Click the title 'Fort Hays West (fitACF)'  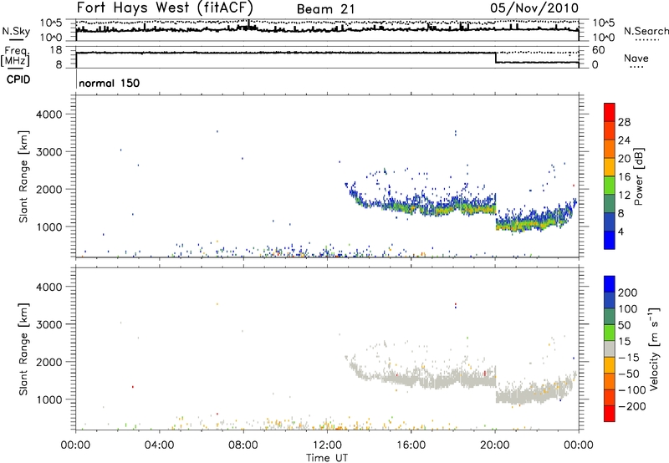tap(165, 8)
